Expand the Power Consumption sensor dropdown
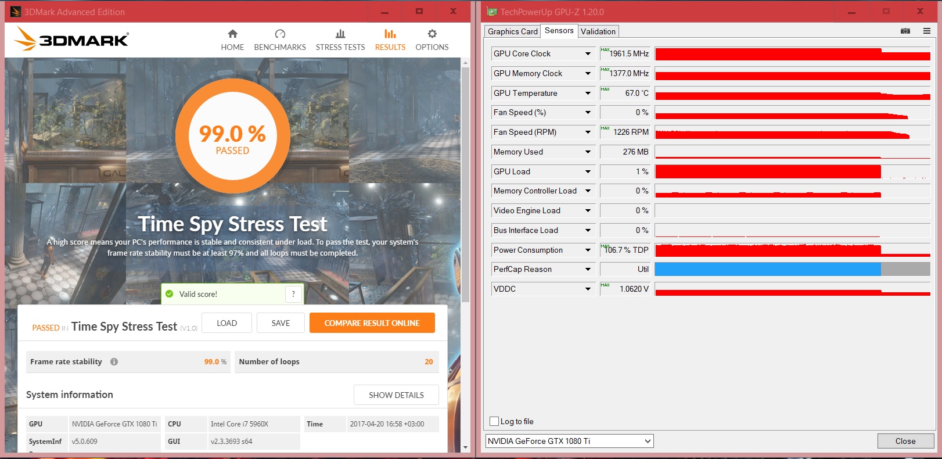 pyautogui.click(x=588, y=250)
